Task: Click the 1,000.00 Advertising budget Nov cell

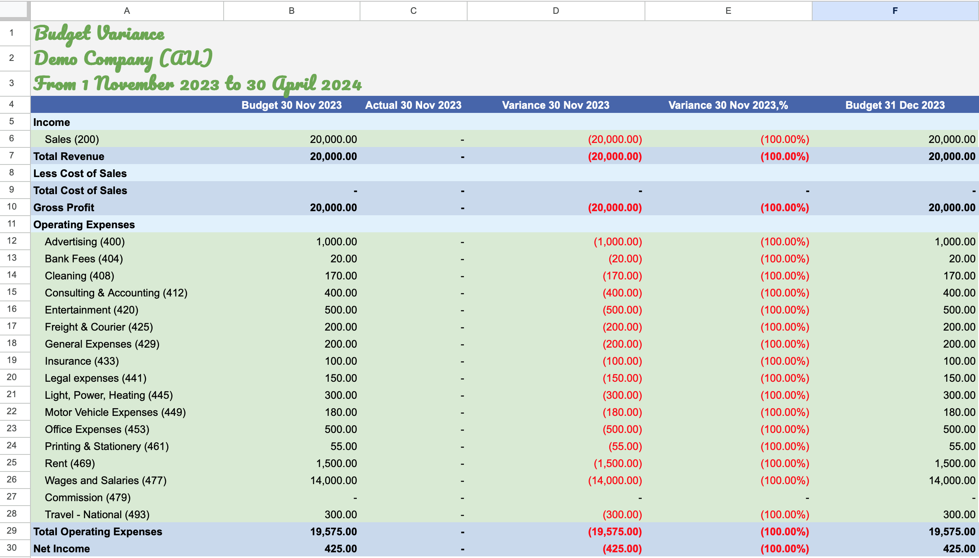Action: [291, 242]
